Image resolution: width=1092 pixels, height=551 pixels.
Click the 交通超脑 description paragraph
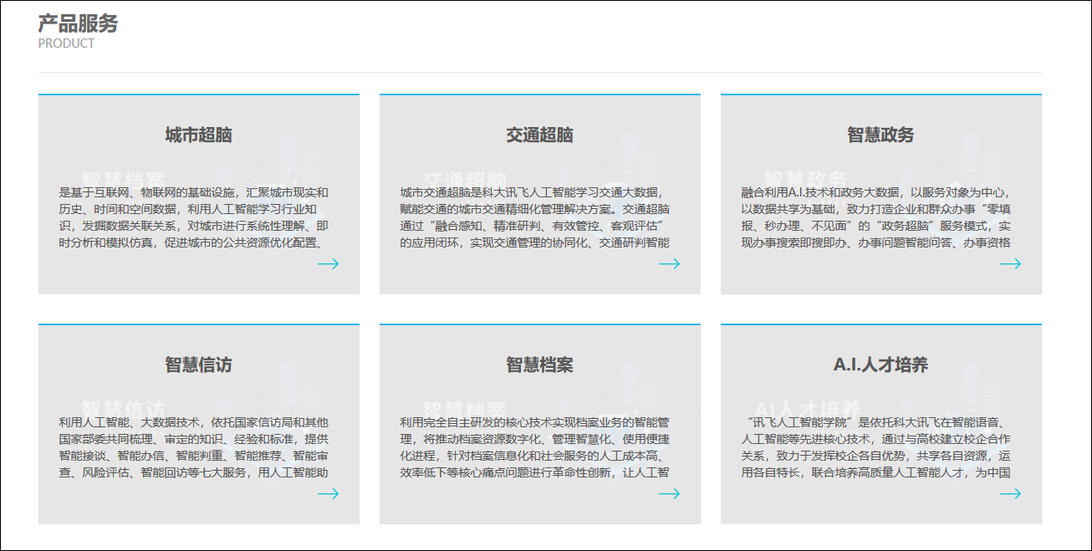click(539, 213)
